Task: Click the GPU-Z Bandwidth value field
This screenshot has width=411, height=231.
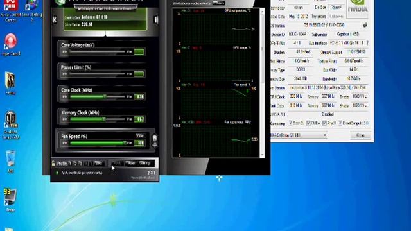Action: [x=353, y=78]
